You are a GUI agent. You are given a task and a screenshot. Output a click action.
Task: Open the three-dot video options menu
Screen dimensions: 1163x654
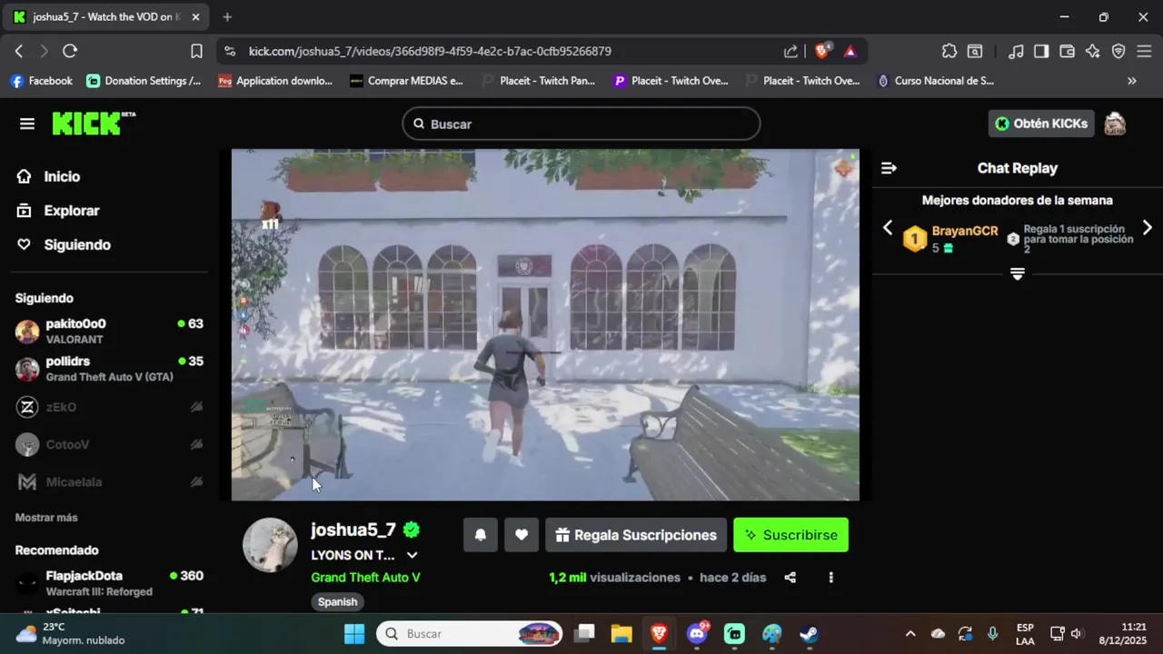click(x=830, y=578)
